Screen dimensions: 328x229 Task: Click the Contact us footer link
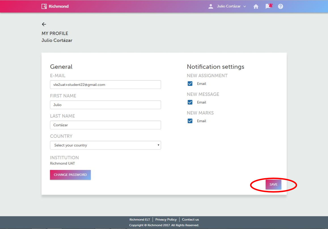[190, 219]
